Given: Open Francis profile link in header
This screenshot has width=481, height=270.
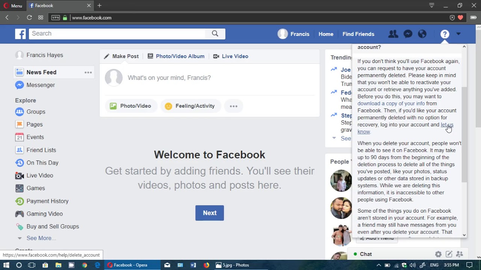Looking at the screenshot, I should click(x=293, y=34).
